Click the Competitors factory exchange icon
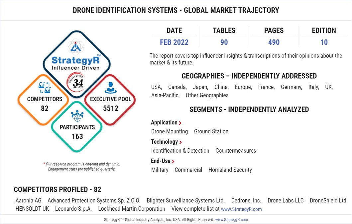Image resolution: width=352 pixels, height=224 pixels. pos(45,88)
